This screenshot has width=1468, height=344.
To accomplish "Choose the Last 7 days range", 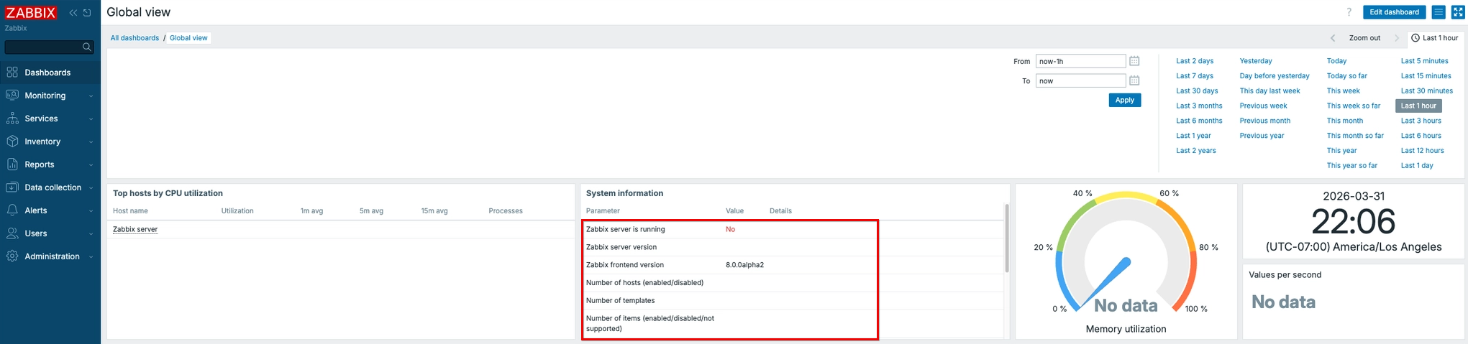I will pyautogui.click(x=1194, y=76).
